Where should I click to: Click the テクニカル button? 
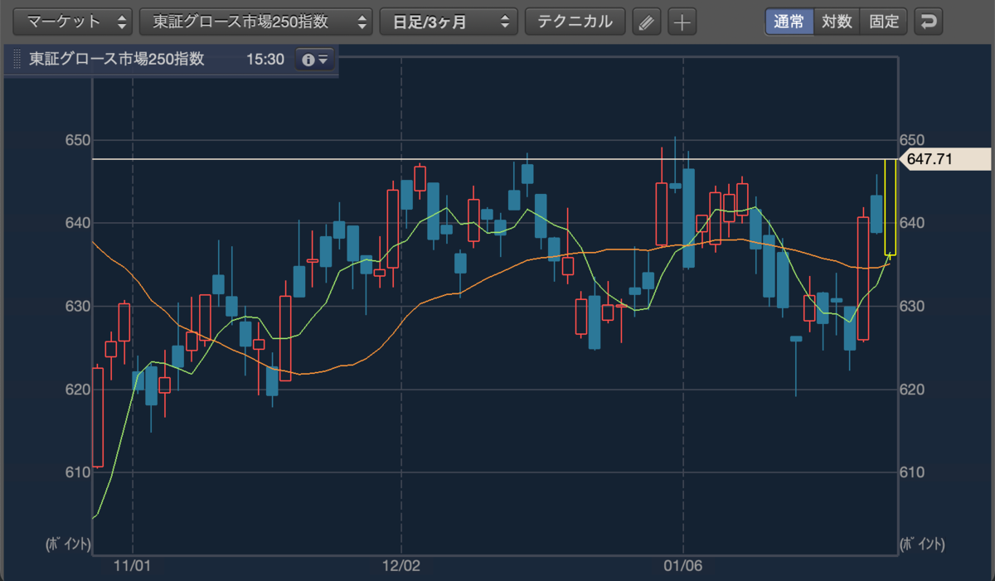click(x=575, y=22)
